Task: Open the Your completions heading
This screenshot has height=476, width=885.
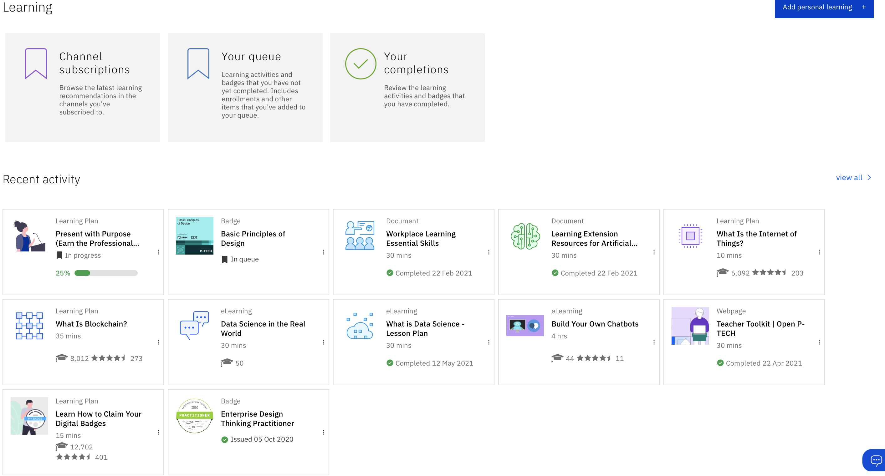Action: coord(416,63)
